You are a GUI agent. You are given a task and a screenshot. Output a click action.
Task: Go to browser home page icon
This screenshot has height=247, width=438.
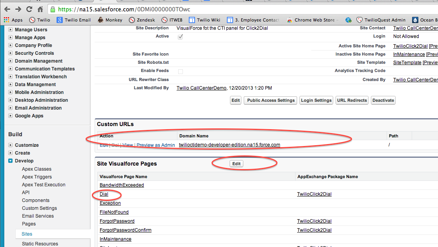(x=40, y=9)
